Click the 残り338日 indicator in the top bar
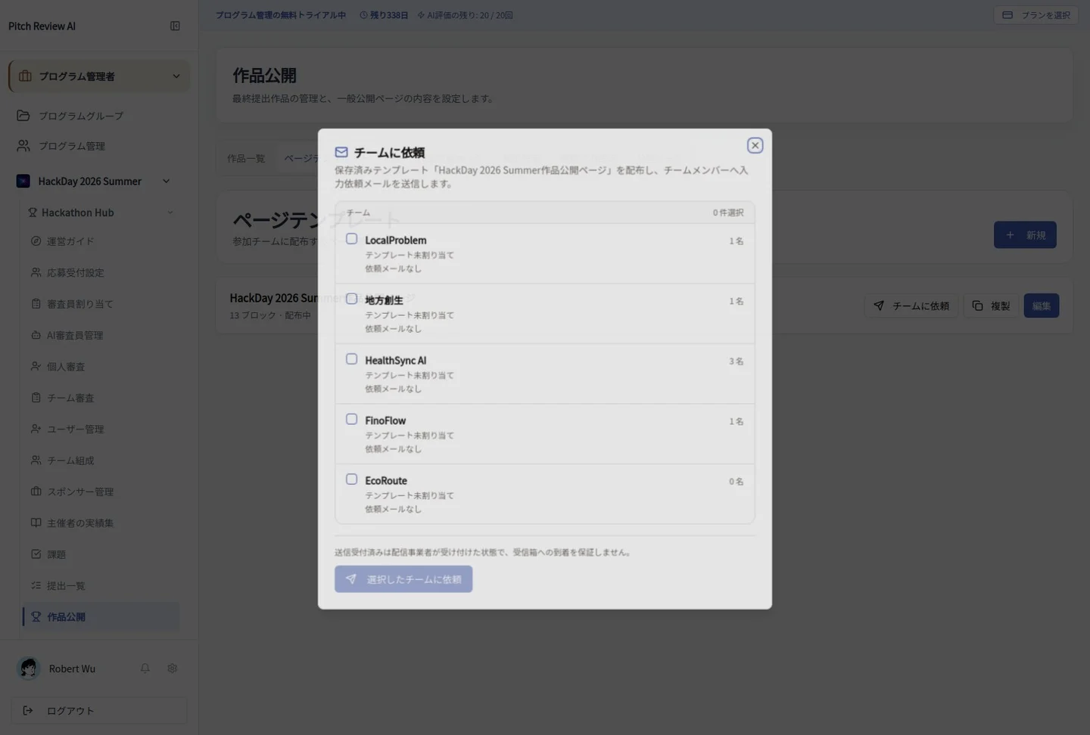Screen dimensions: 1090x735 coord(384,15)
